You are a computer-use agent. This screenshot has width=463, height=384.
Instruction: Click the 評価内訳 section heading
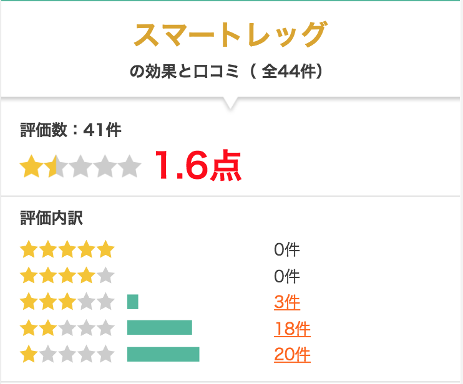[x=51, y=218]
